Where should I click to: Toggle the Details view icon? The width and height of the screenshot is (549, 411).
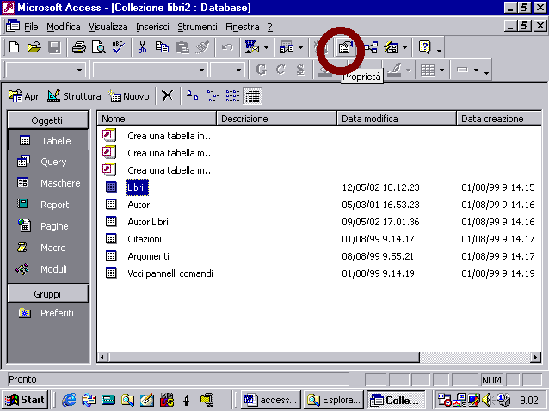pos(252,95)
